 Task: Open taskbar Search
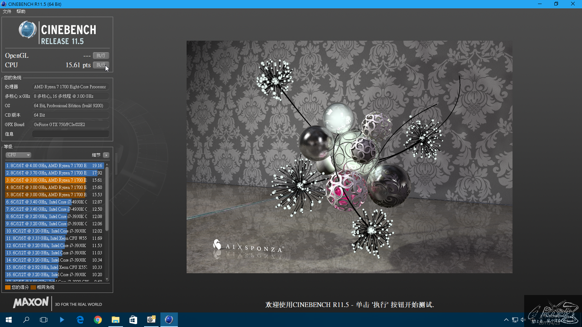click(26, 320)
